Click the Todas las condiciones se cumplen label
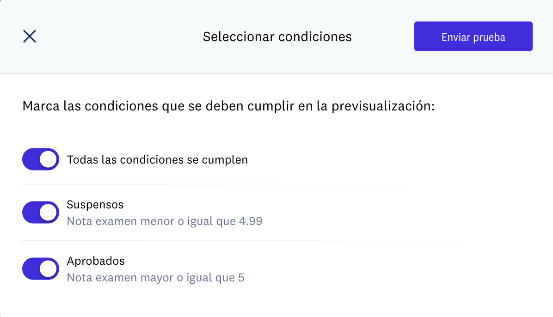 (157, 160)
